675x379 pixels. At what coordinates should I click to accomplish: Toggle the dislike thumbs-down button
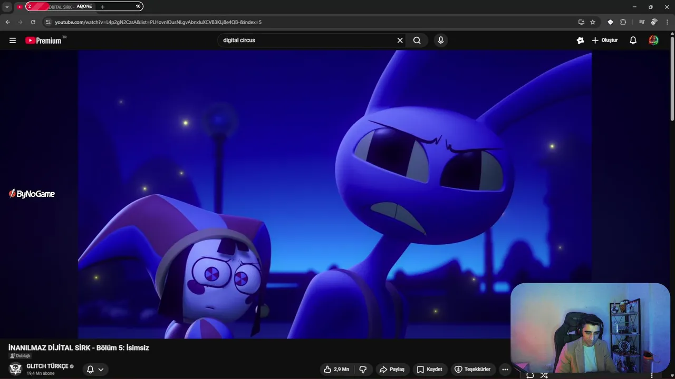coord(363,370)
